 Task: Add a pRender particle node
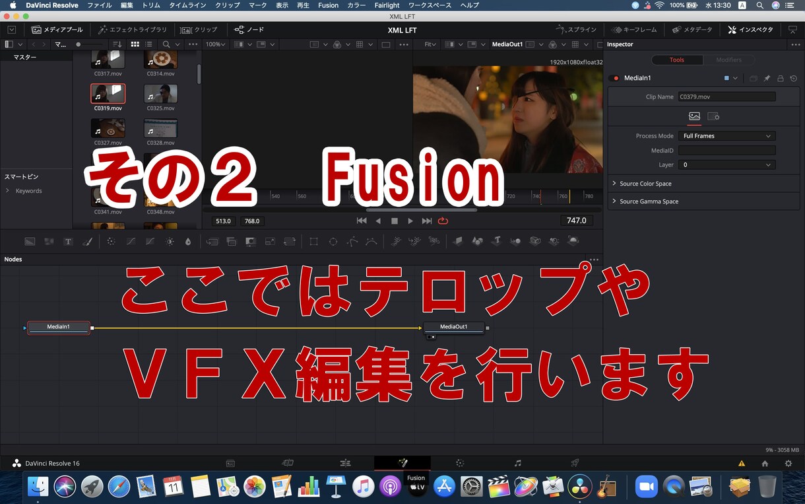(434, 242)
